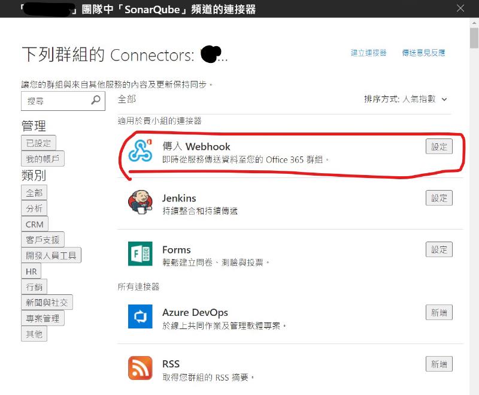Click the Jenkins connector icon
479x395 pixels.
[x=140, y=202]
